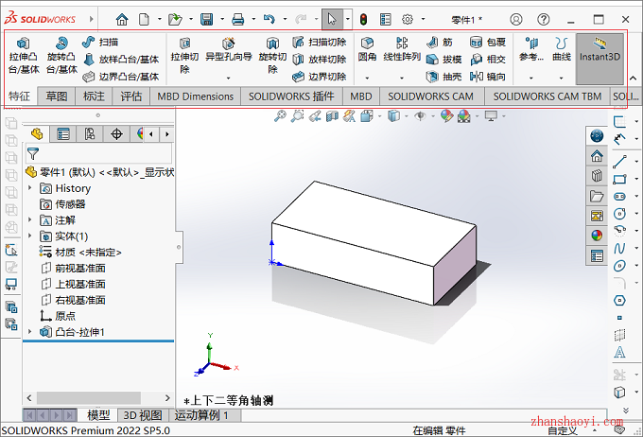The width and height of the screenshot is (643, 437).
Task: Open the PropertyManager tab icon
Action: point(63,133)
